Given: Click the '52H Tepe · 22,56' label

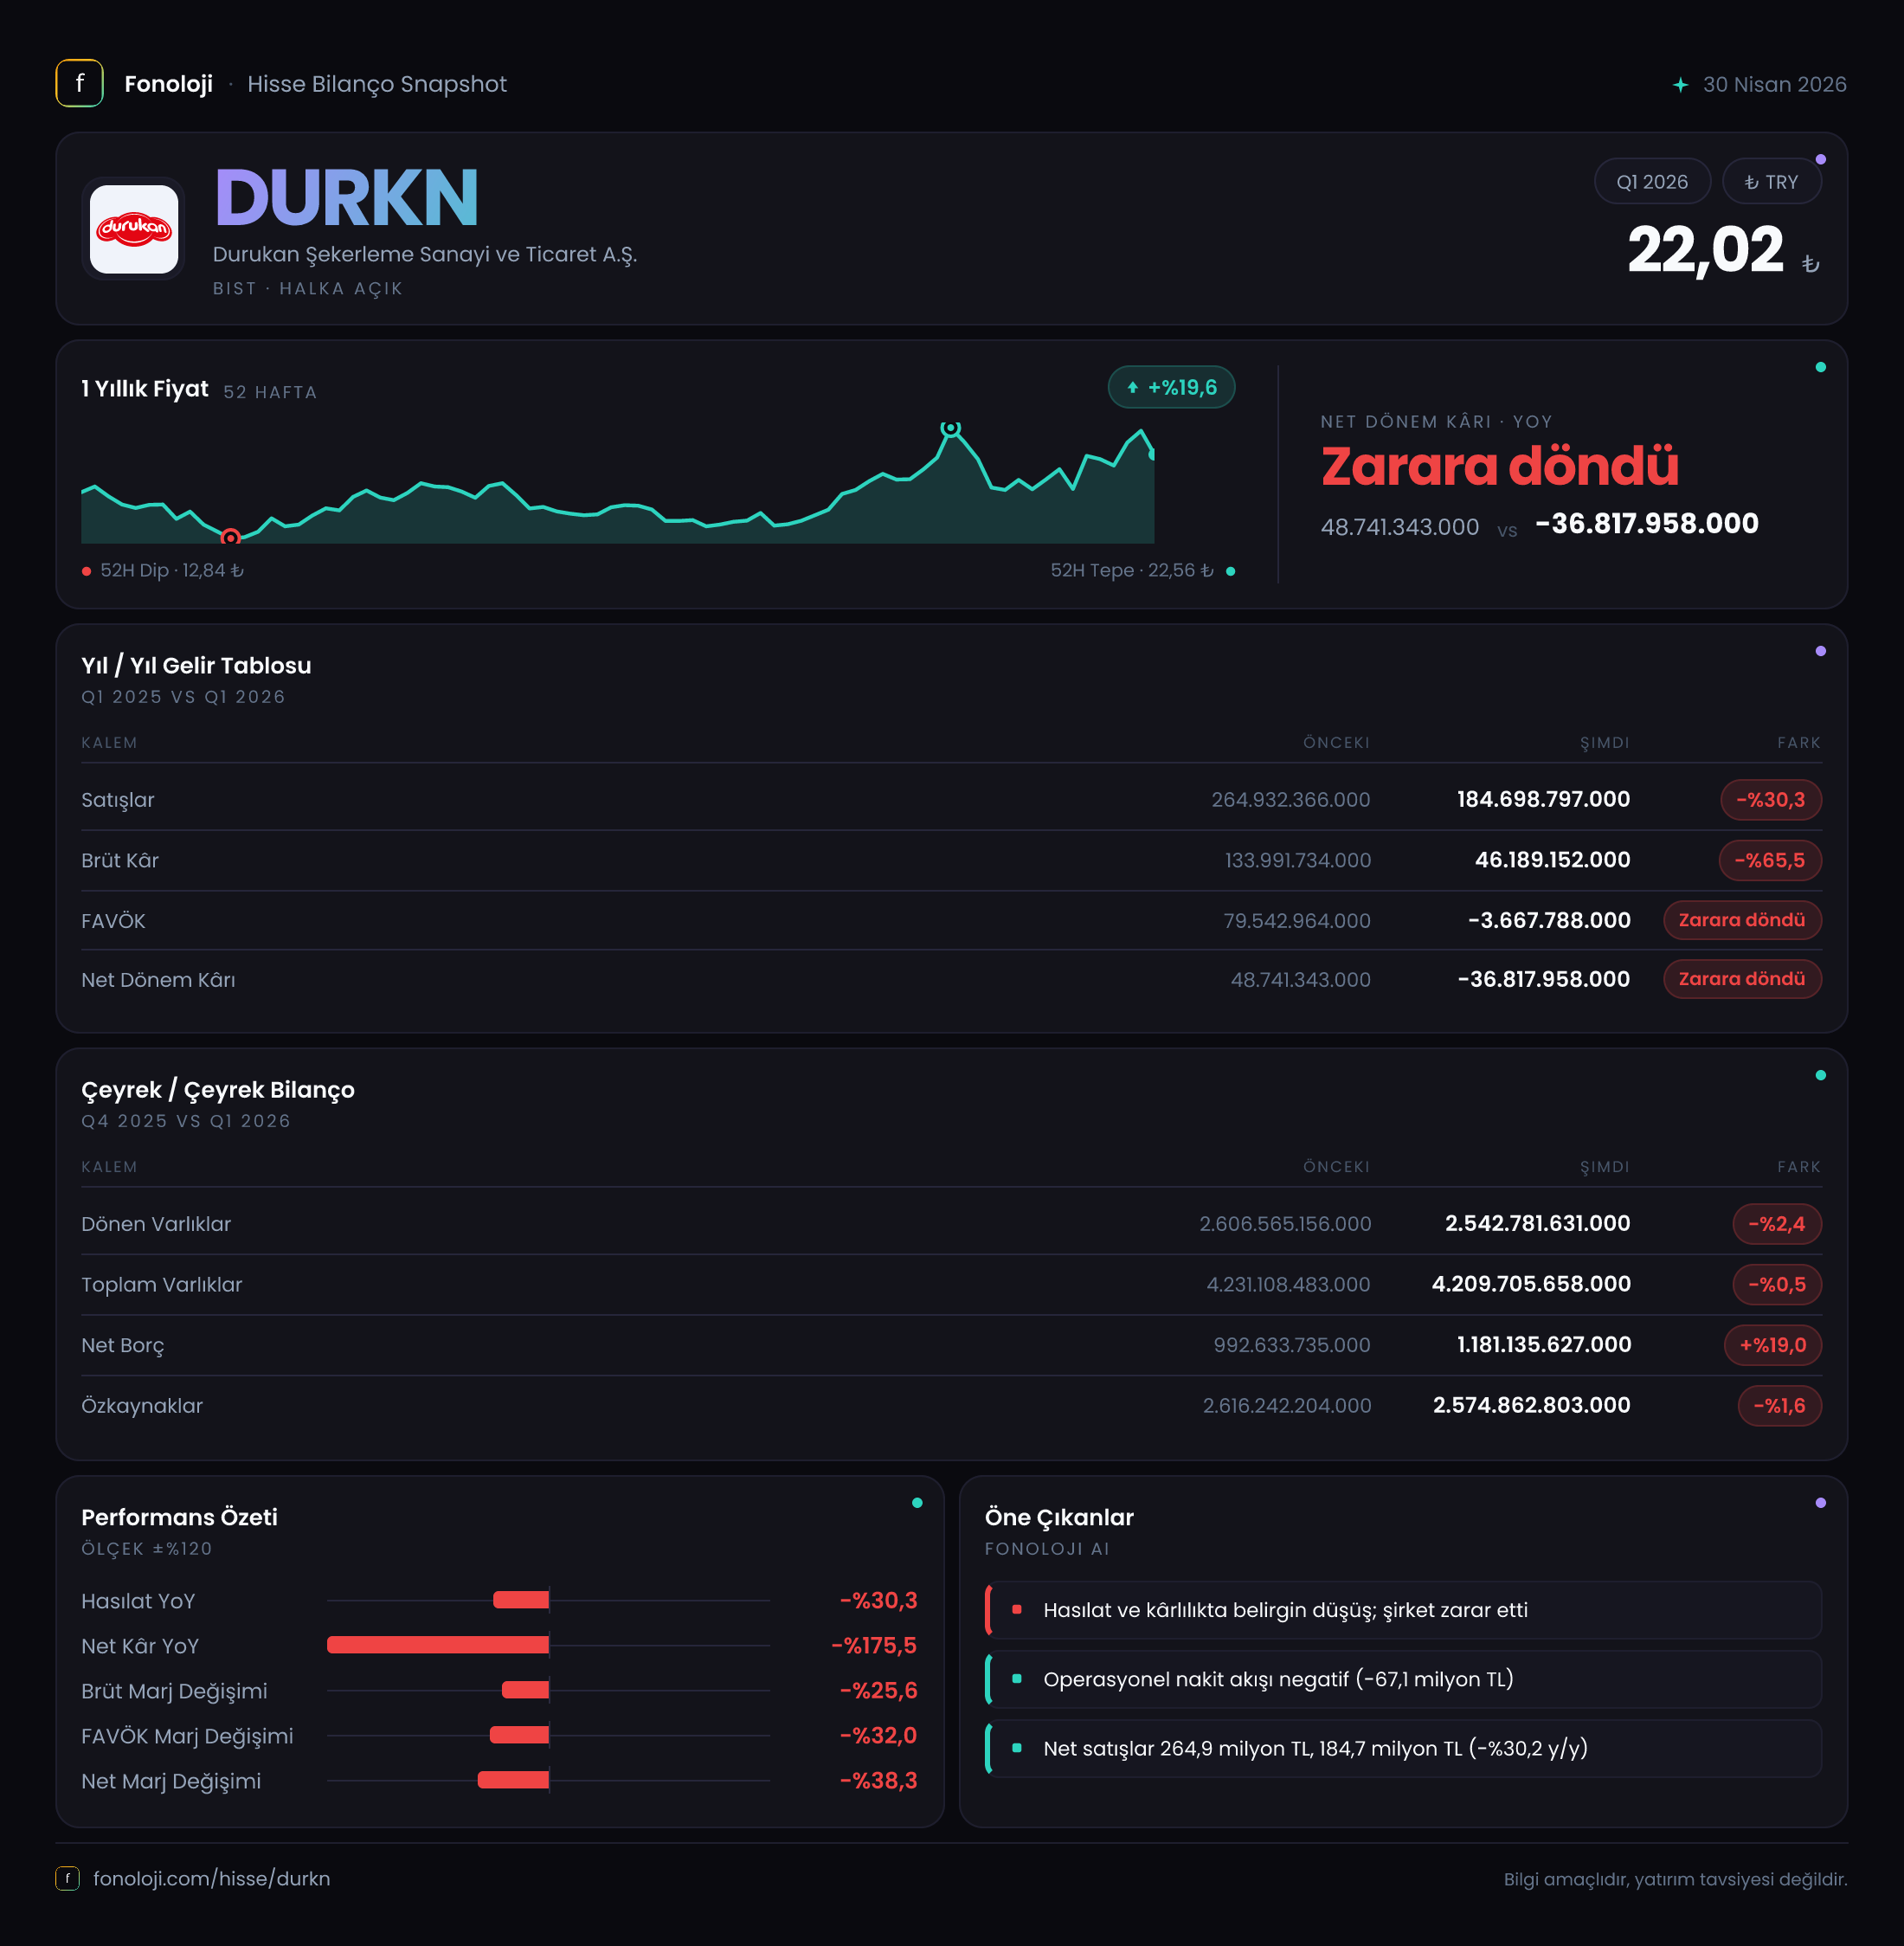Looking at the screenshot, I should coord(1132,571).
